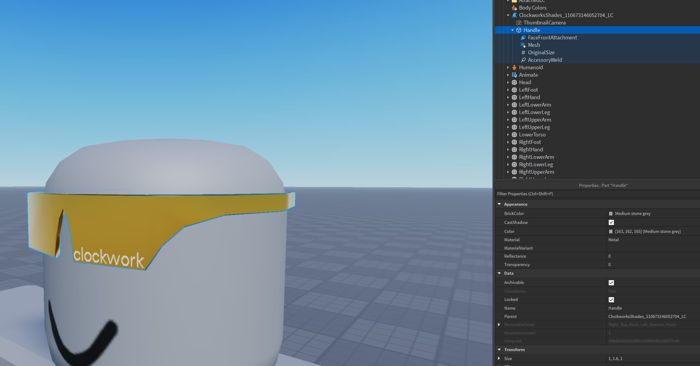700x366 pixels.
Task: Edit the Material value field
Action: pos(653,240)
